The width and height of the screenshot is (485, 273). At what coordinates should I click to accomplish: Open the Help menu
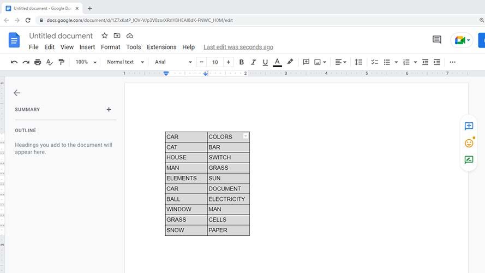(x=188, y=47)
